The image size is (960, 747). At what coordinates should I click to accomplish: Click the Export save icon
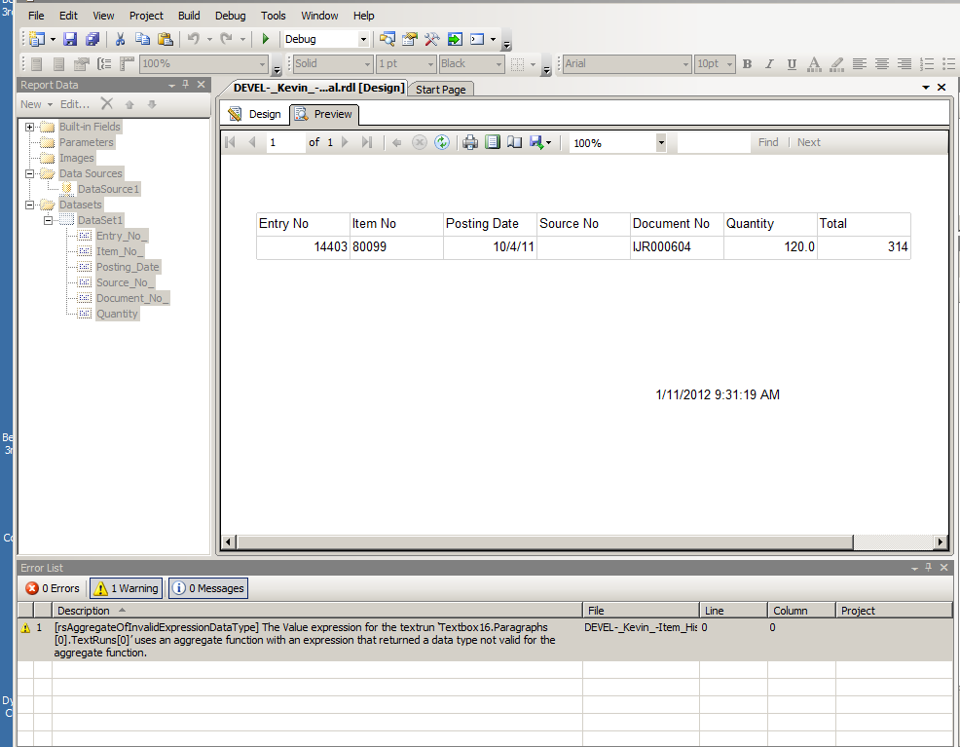coord(538,142)
